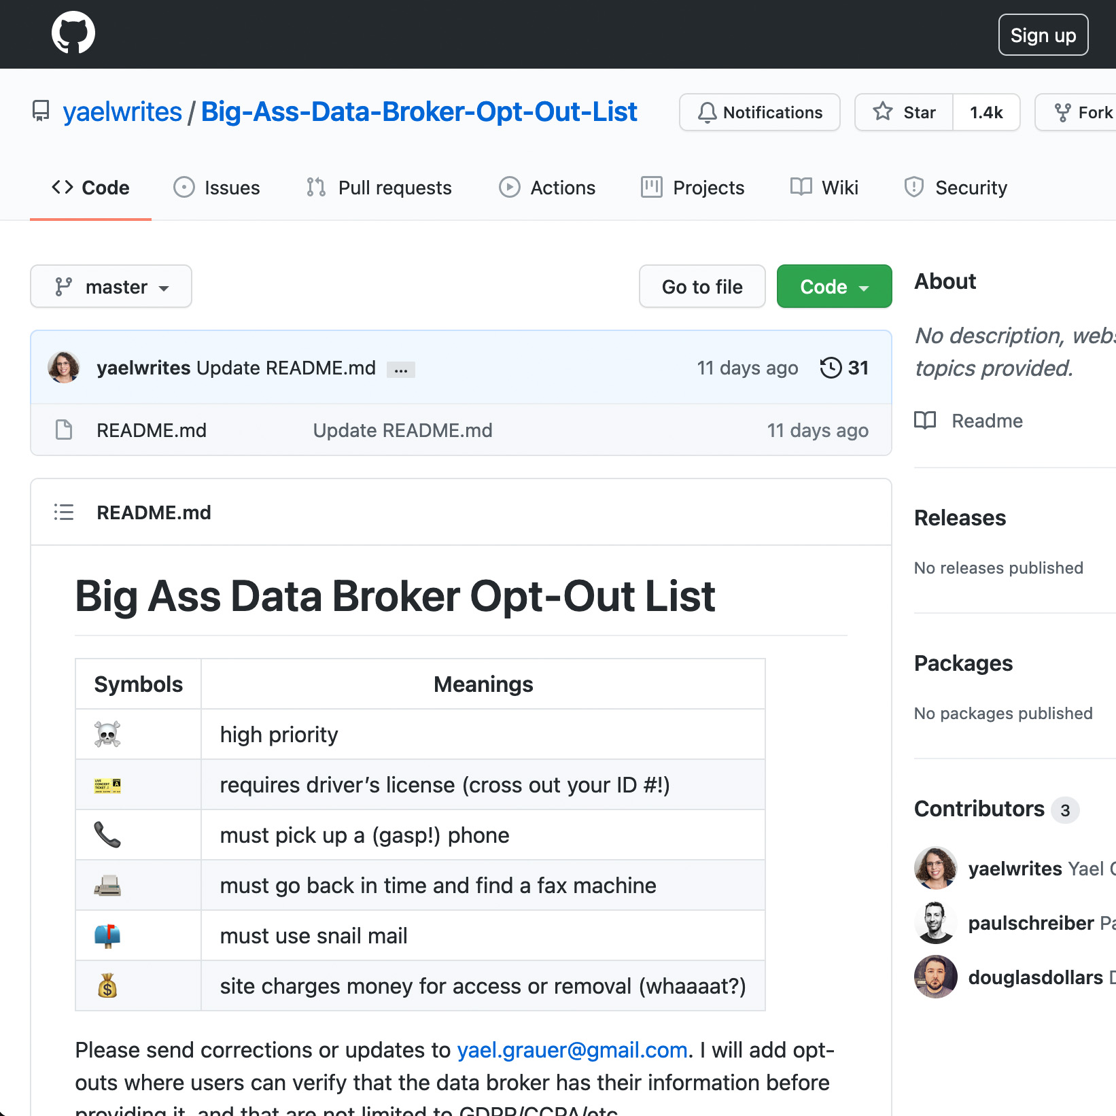
Task: Click yaelwrites avatar in commit bar
Action: tap(64, 368)
